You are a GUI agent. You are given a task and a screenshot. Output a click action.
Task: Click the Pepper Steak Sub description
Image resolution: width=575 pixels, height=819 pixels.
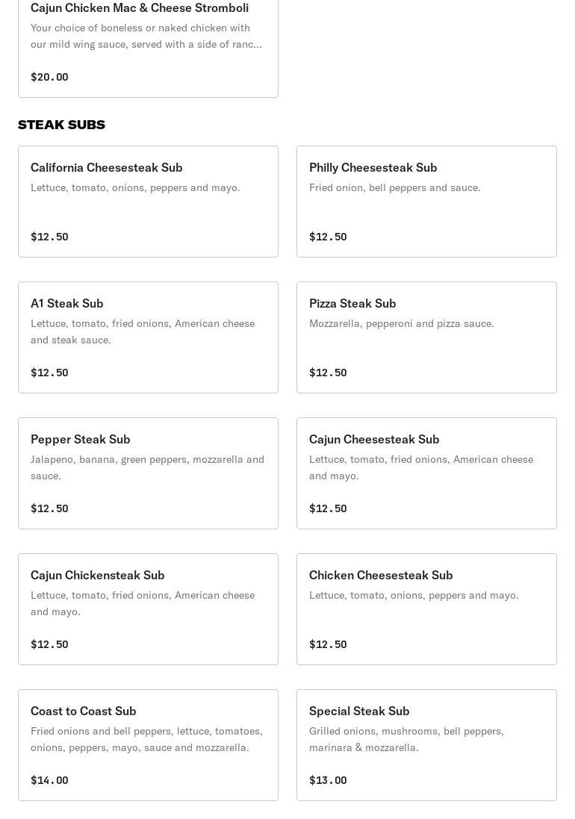click(147, 467)
